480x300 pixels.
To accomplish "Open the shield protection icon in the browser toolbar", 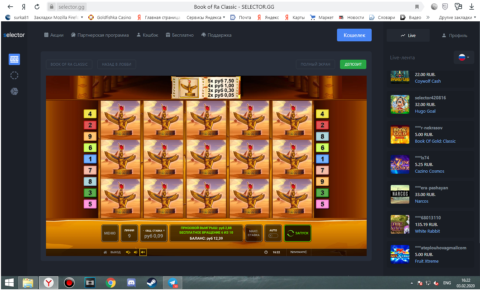I will pos(445,7).
